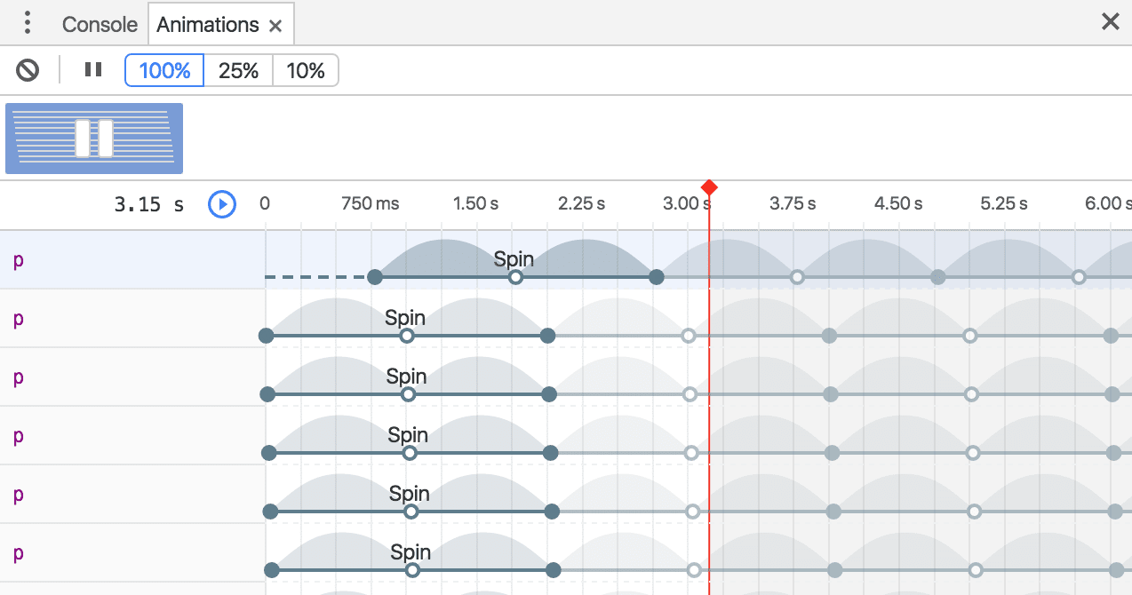Image resolution: width=1132 pixels, height=595 pixels.
Task: Click the start keyframe dot of the first Spin animation
Action: pyautogui.click(x=375, y=277)
